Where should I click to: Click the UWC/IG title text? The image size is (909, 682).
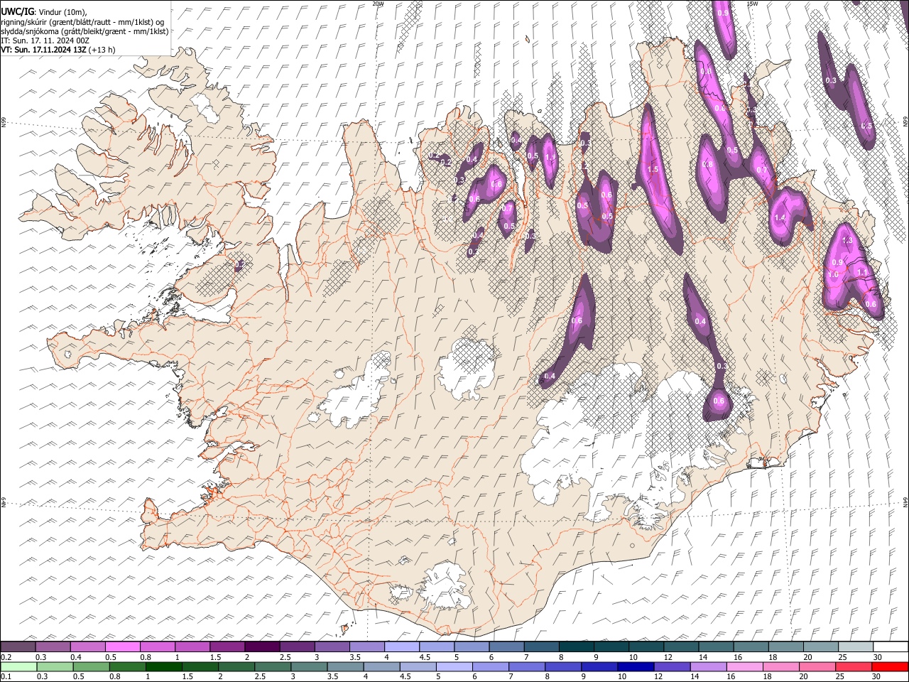pyautogui.click(x=17, y=12)
